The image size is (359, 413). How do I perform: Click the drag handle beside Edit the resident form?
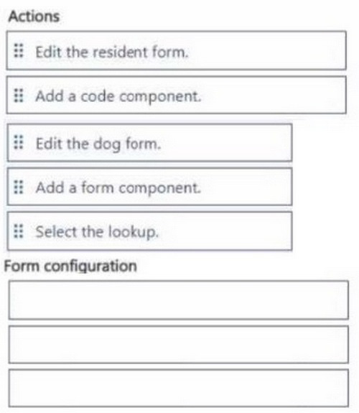[x=19, y=50]
